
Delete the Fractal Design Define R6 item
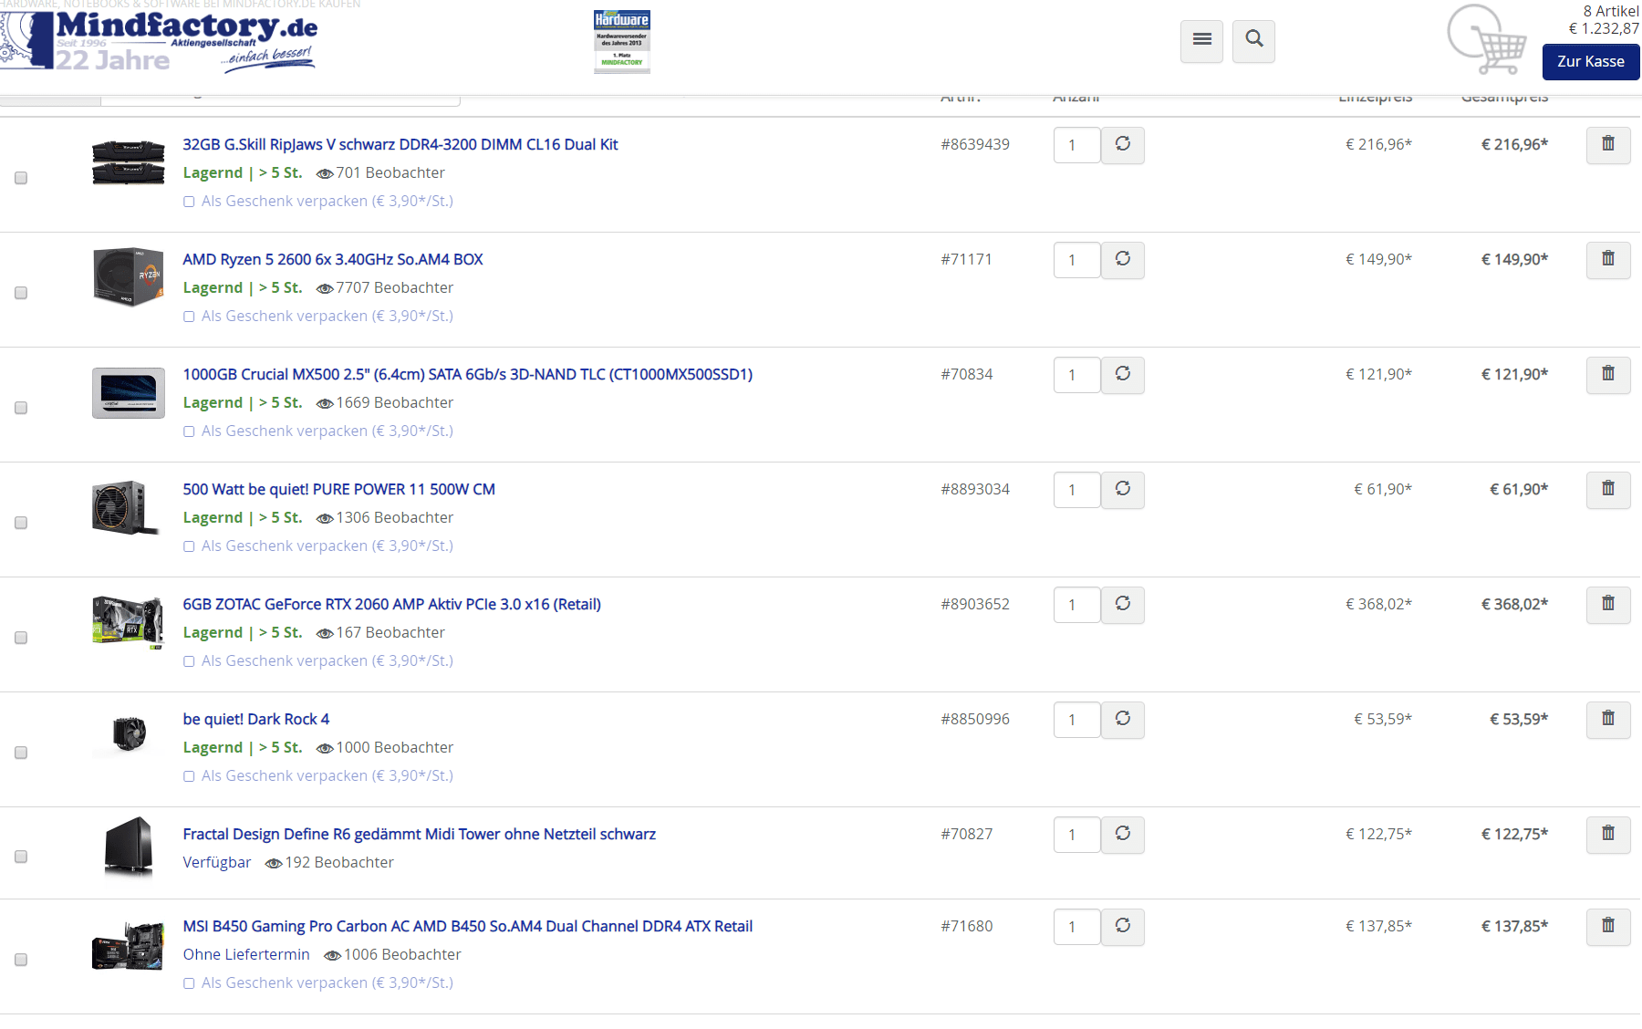(1608, 835)
